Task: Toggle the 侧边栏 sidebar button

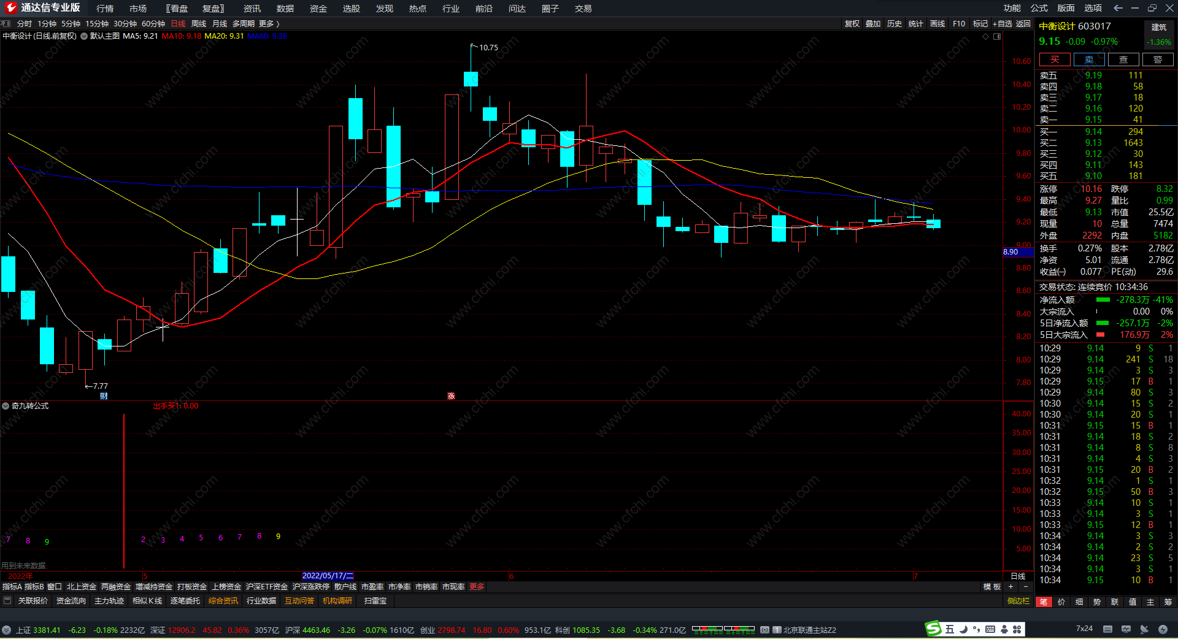Action: (x=1018, y=601)
